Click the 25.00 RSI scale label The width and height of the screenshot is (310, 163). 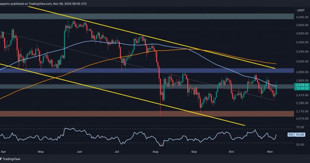click(x=301, y=145)
